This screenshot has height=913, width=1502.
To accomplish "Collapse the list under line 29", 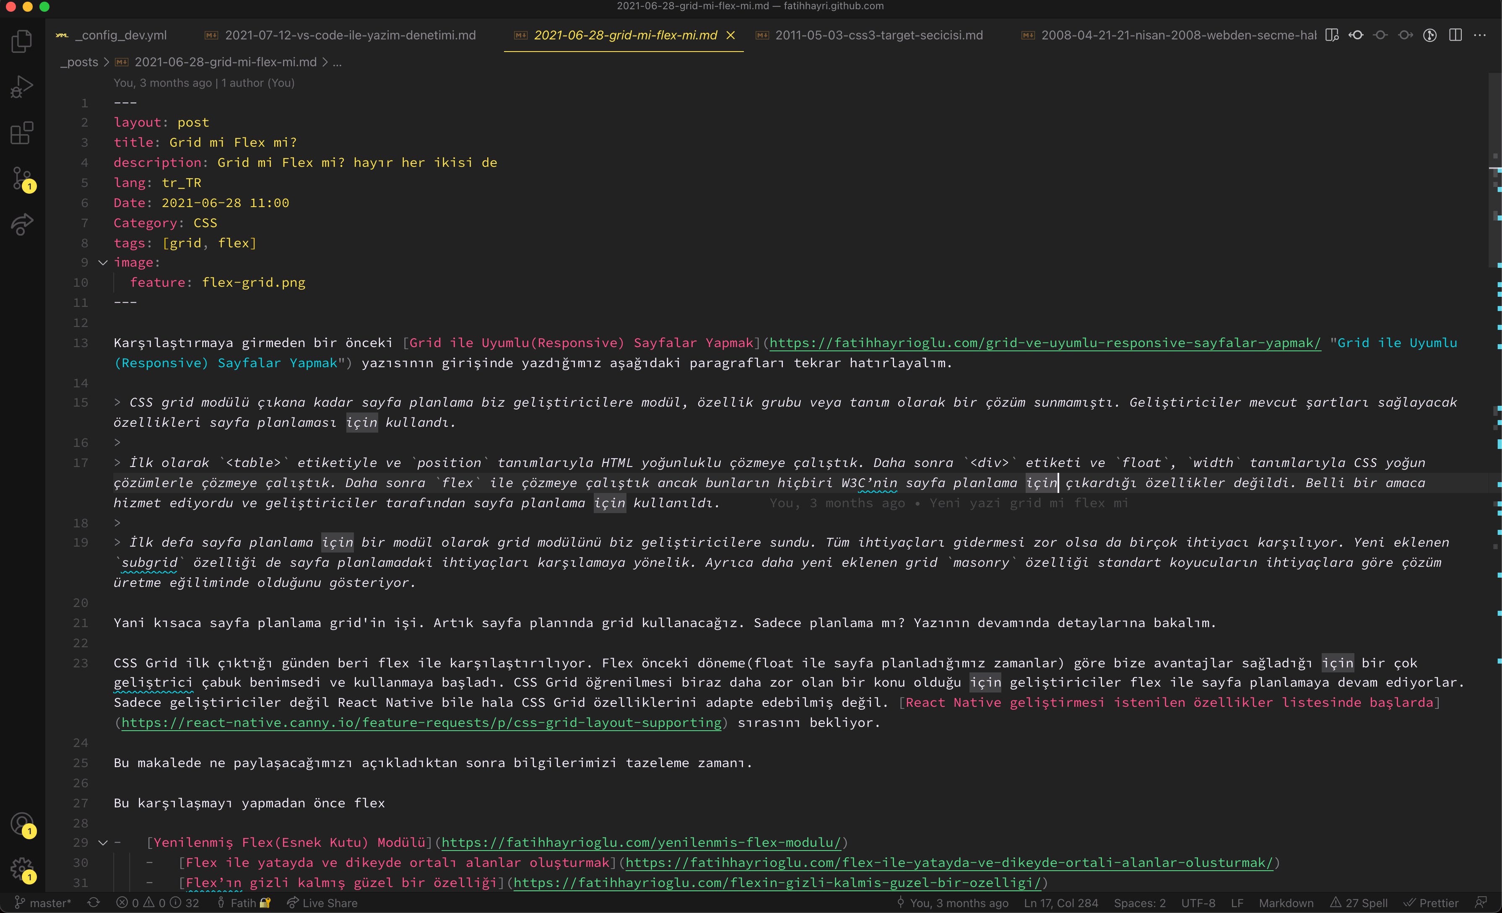I will click(102, 843).
